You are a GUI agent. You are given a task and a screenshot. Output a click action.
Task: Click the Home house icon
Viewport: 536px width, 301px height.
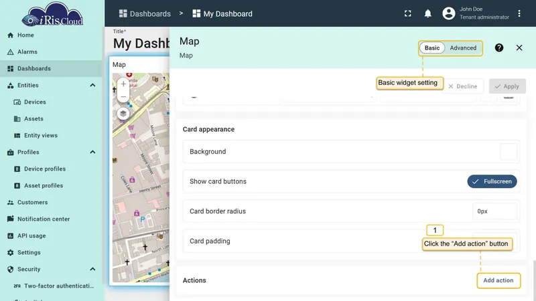point(10,35)
